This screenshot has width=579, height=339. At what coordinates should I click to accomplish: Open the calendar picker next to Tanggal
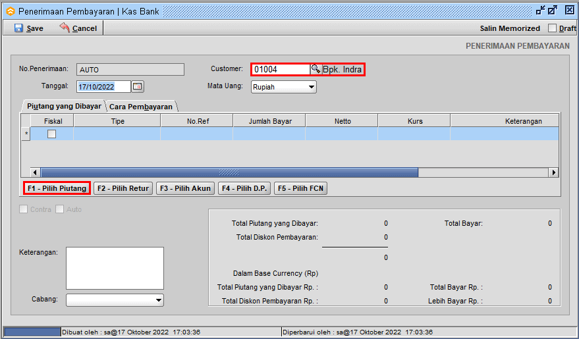138,87
